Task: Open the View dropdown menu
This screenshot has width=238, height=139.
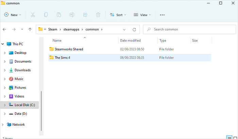Action: point(142,15)
